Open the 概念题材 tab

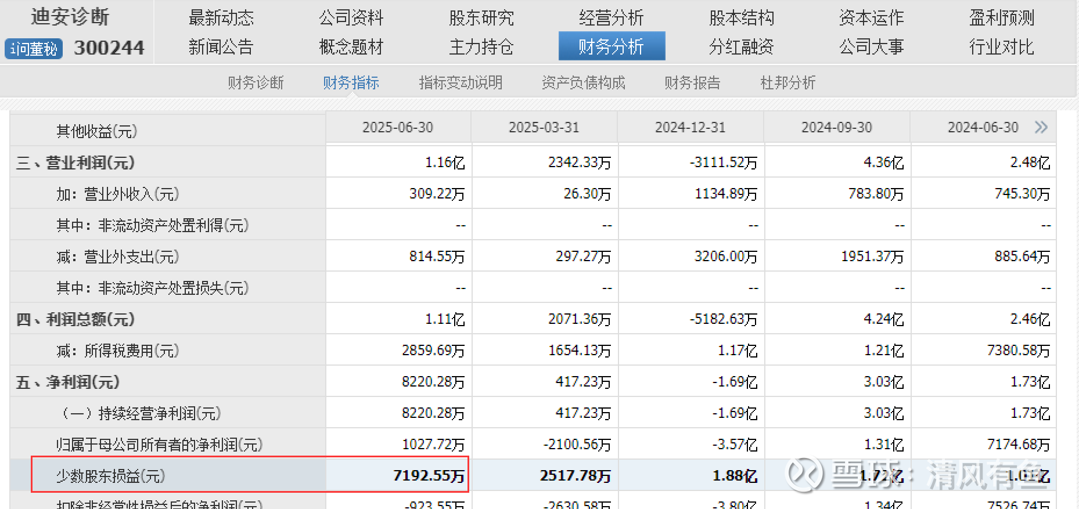tap(351, 46)
